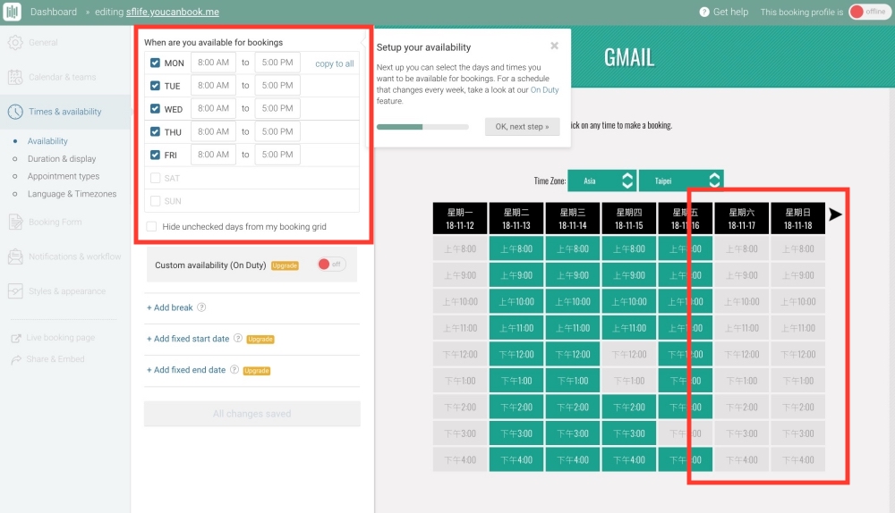Screen dimensions: 895x513
Task: Click the General gear icon
Action: tap(15, 42)
